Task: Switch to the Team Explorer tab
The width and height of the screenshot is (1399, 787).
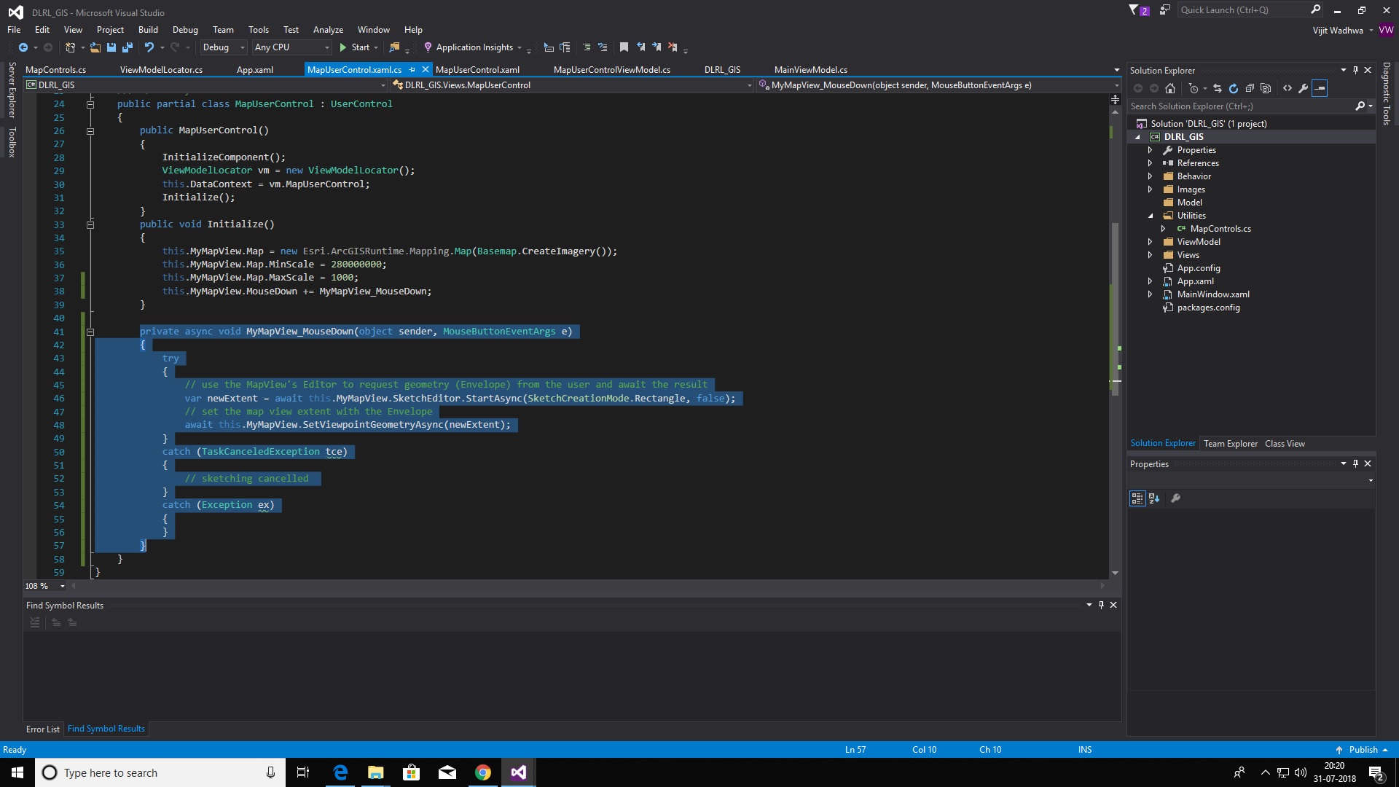Action: (x=1230, y=443)
